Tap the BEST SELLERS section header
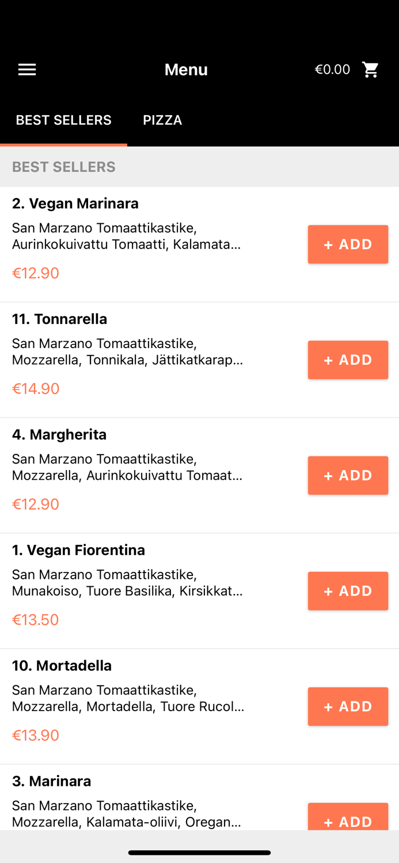 pos(63,166)
